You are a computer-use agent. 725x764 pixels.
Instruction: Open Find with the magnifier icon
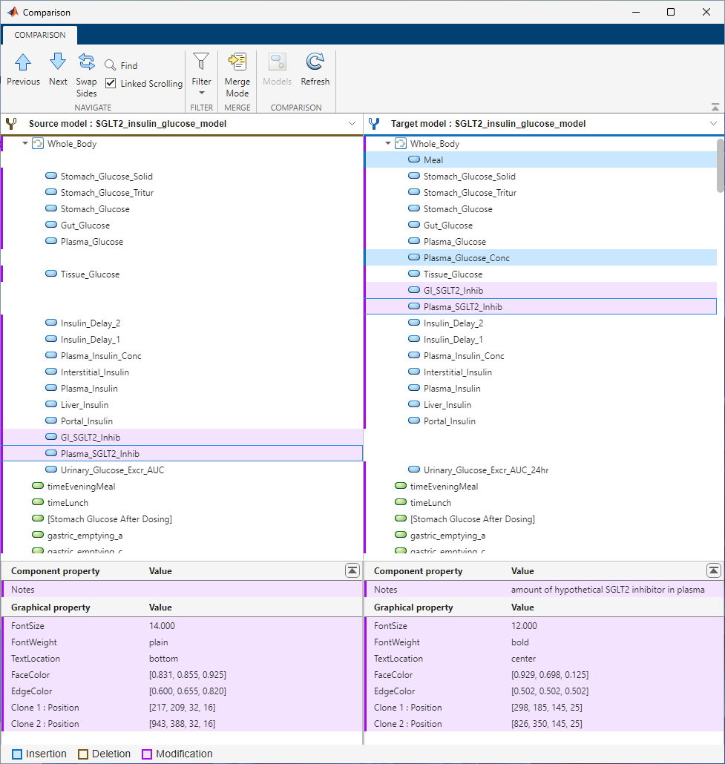[109, 65]
